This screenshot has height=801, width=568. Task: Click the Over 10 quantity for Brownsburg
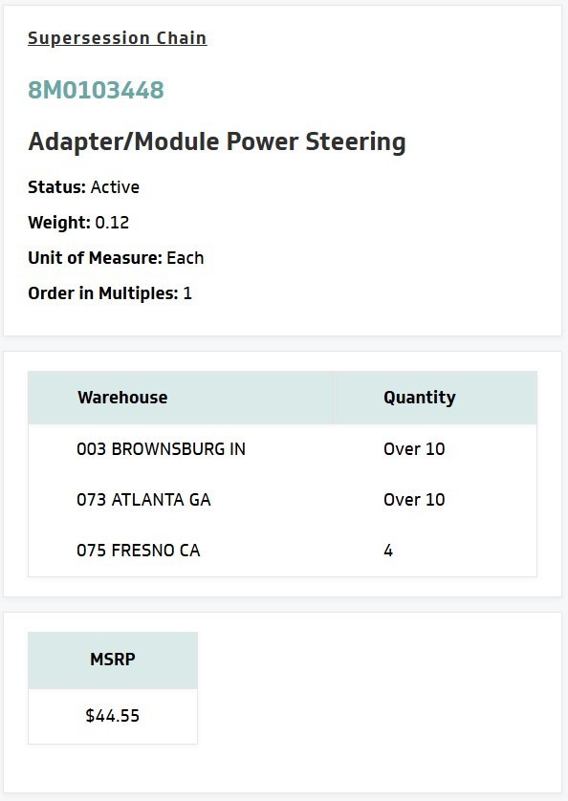tap(413, 448)
